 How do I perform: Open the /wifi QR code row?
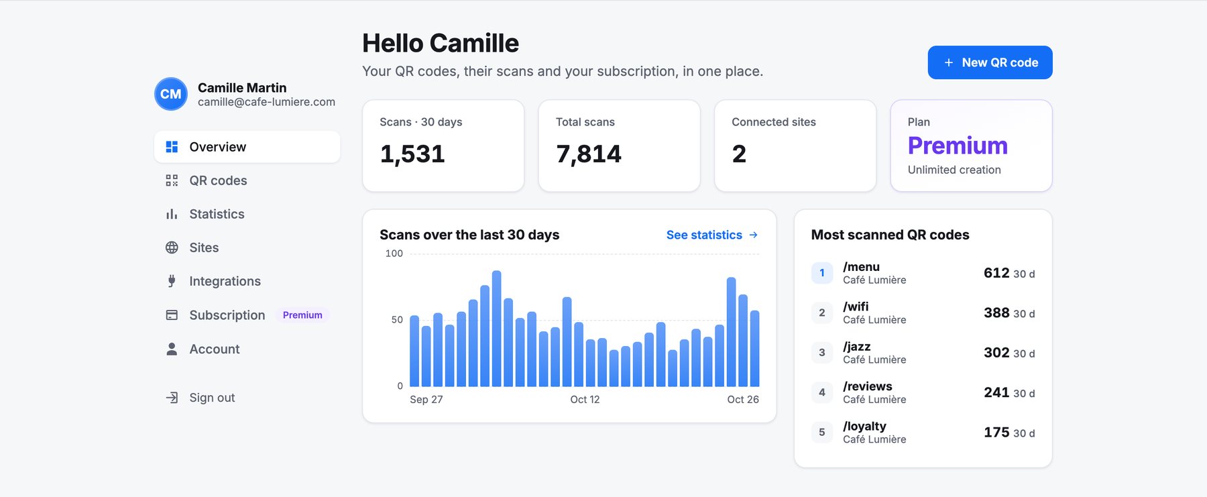923,313
